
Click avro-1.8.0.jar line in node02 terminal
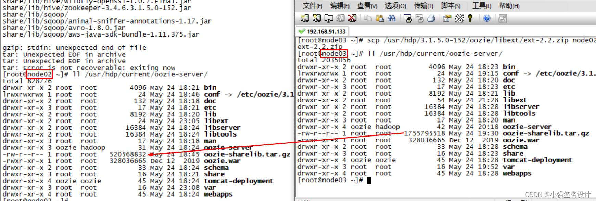tap(64, 28)
